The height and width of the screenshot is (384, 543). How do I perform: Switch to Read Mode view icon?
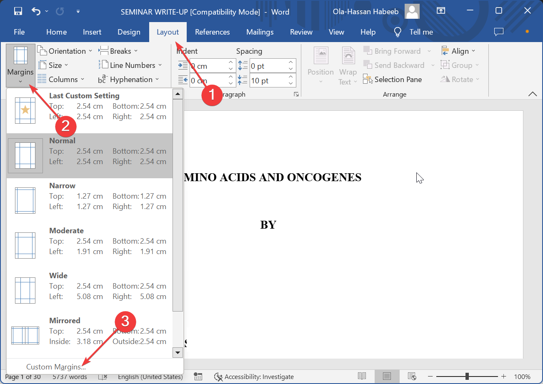tap(362, 377)
